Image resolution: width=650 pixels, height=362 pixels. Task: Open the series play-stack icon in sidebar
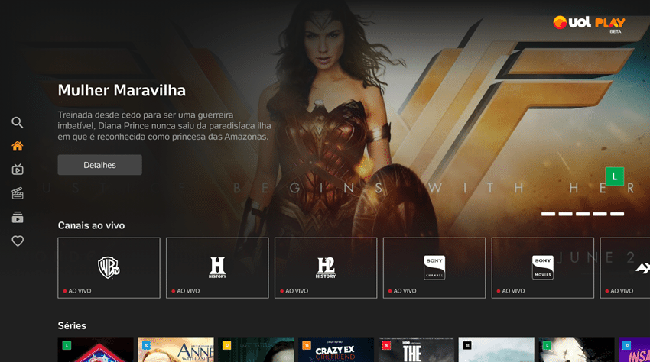click(x=18, y=217)
